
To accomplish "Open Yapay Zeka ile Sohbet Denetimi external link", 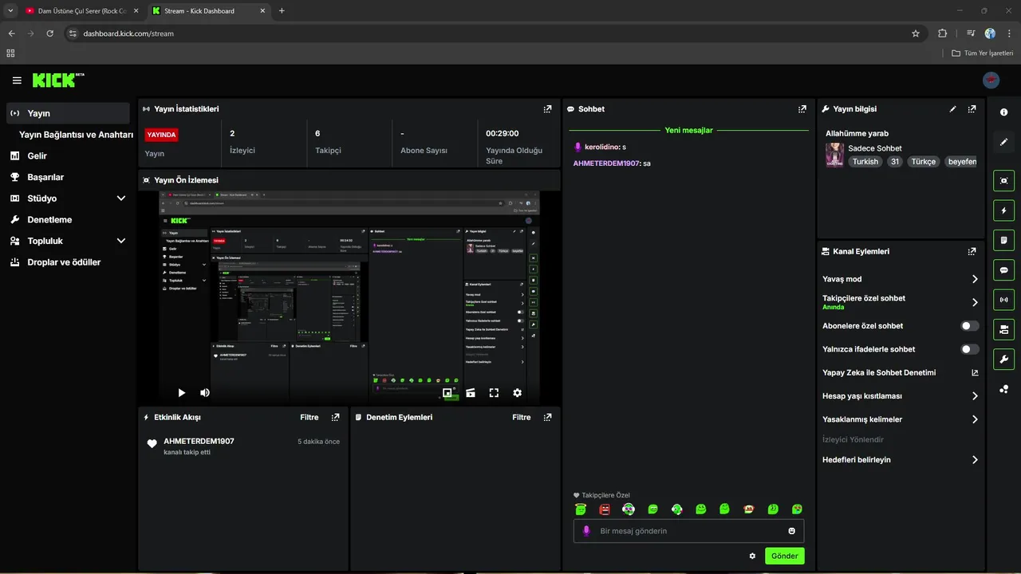I will click(975, 372).
